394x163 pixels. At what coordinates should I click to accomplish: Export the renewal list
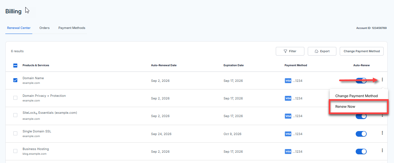tap(322, 51)
